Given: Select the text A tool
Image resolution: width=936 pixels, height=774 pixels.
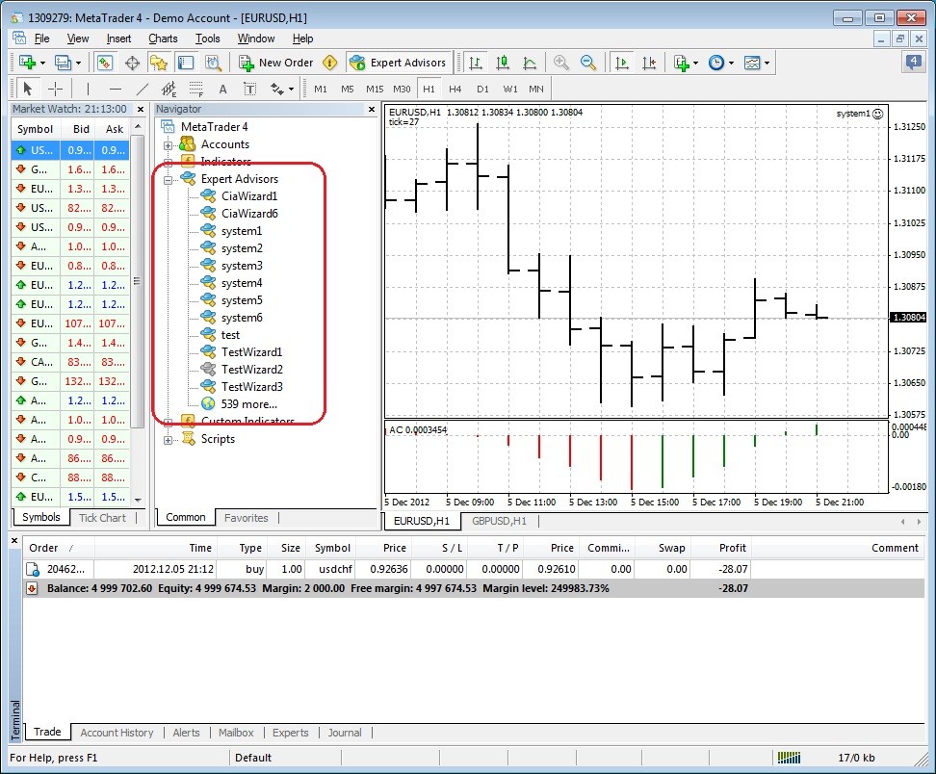Looking at the screenshot, I should click(x=222, y=90).
